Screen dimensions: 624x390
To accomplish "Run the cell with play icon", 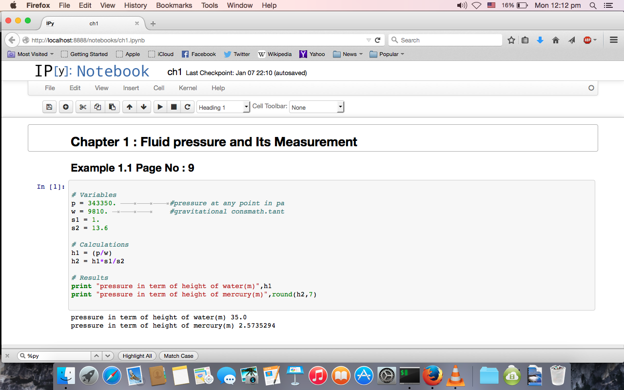I will pos(160,107).
